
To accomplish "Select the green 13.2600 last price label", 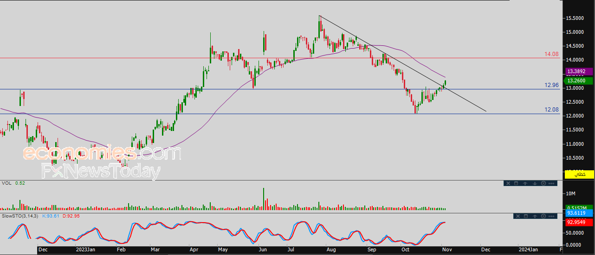I will point(579,81).
